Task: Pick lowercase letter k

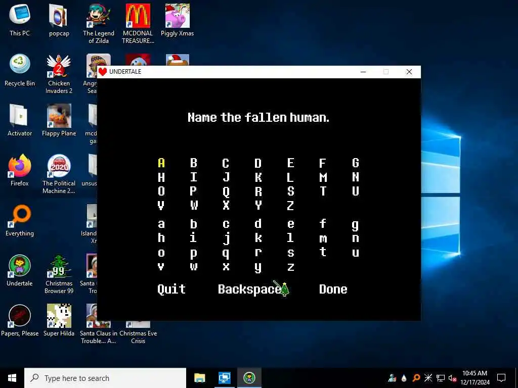Action: 258,237
